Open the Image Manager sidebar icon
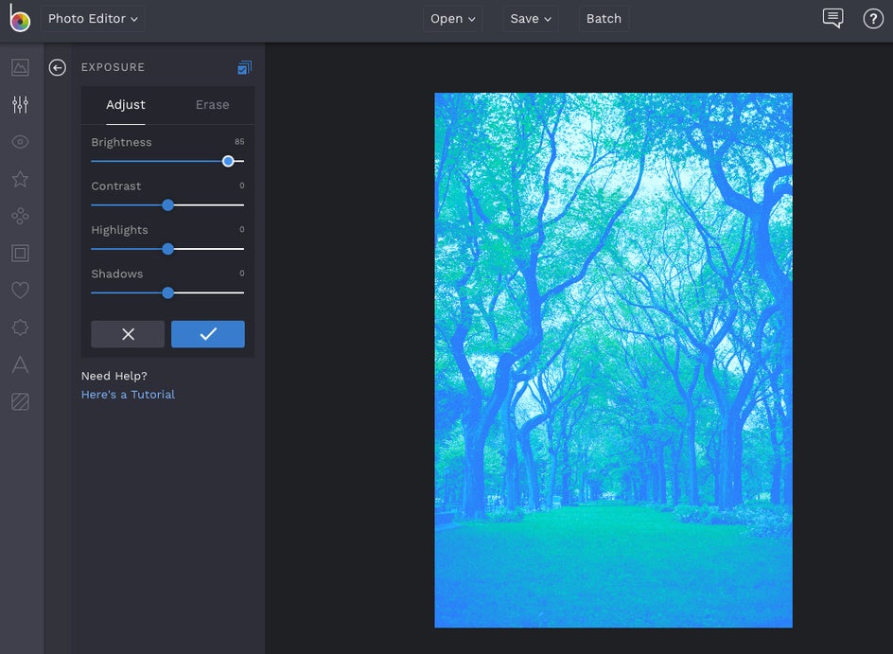Image resolution: width=893 pixels, height=654 pixels. point(20,67)
